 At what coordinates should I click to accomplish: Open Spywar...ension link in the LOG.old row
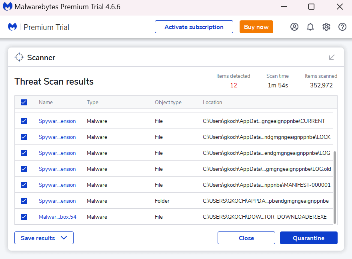click(x=57, y=169)
